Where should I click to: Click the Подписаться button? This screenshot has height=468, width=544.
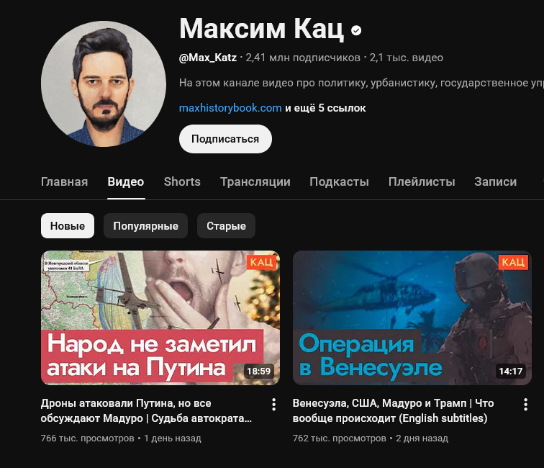(x=225, y=139)
